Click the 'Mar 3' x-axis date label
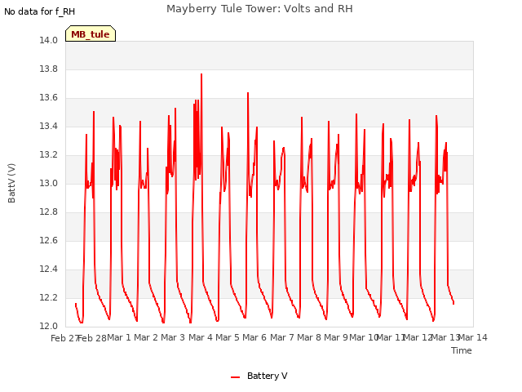 (173, 337)
